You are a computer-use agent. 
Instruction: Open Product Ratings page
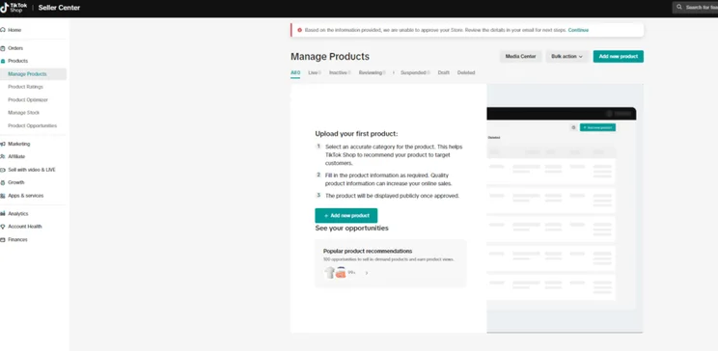25,87
